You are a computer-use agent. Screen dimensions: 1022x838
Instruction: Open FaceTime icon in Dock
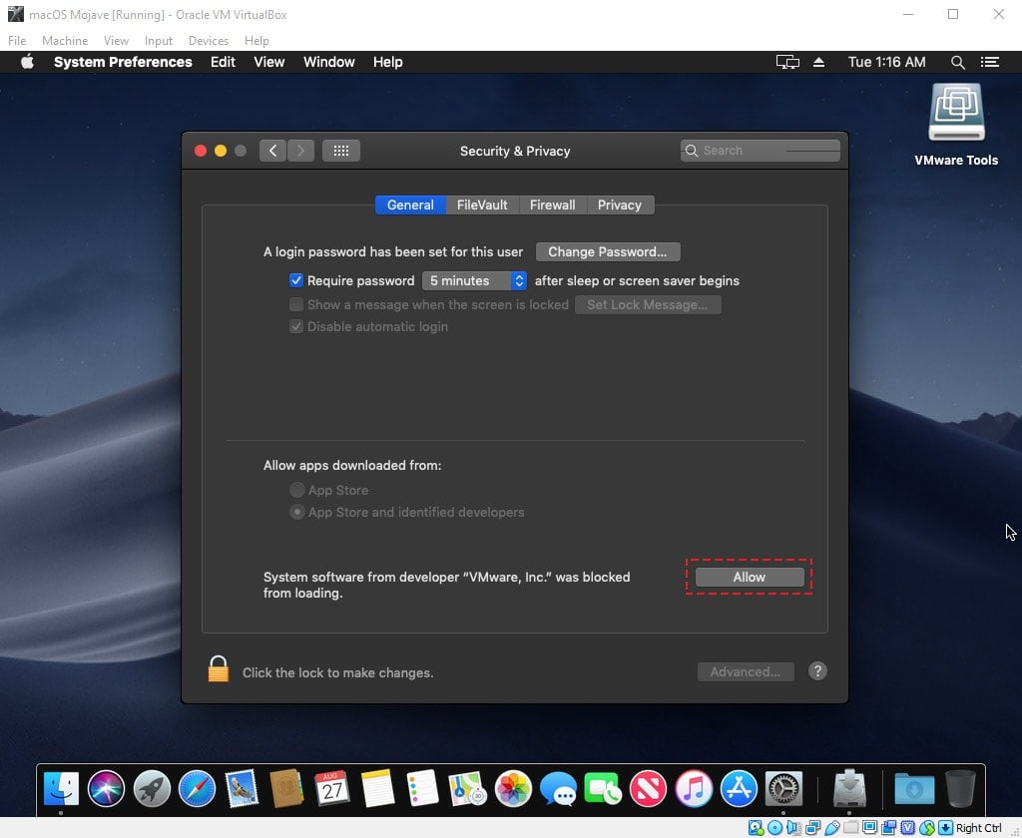(603, 788)
